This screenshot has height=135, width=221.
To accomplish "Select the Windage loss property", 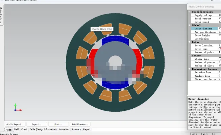I will pyautogui.click(x=204, y=76).
